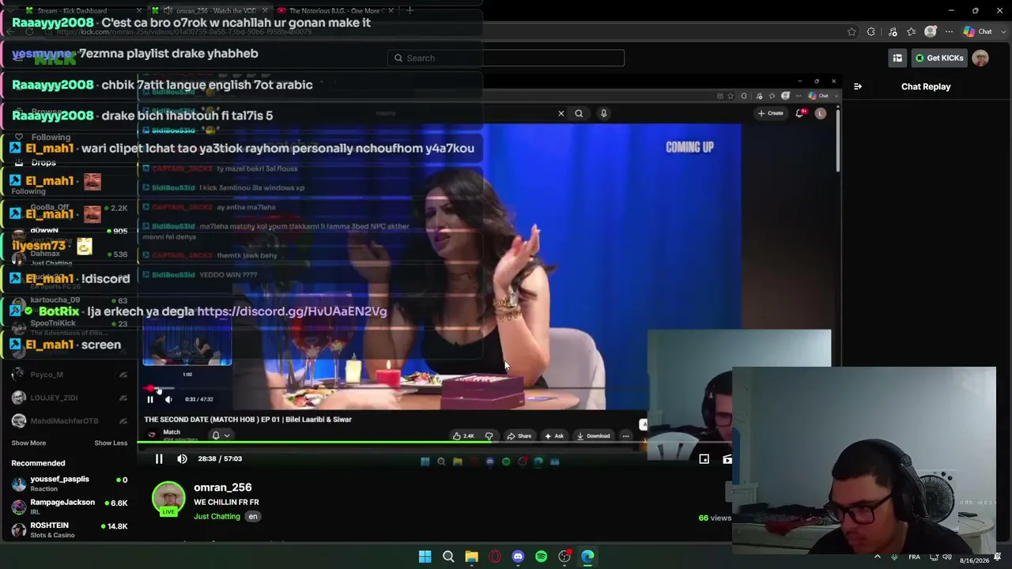Click Show Less in sidebar
This screenshot has height=569, width=1012.
(x=111, y=443)
